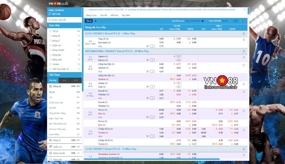Expand more bets for Thụy Sĩ match
This screenshot has height=164, width=285.
click(x=152, y=46)
